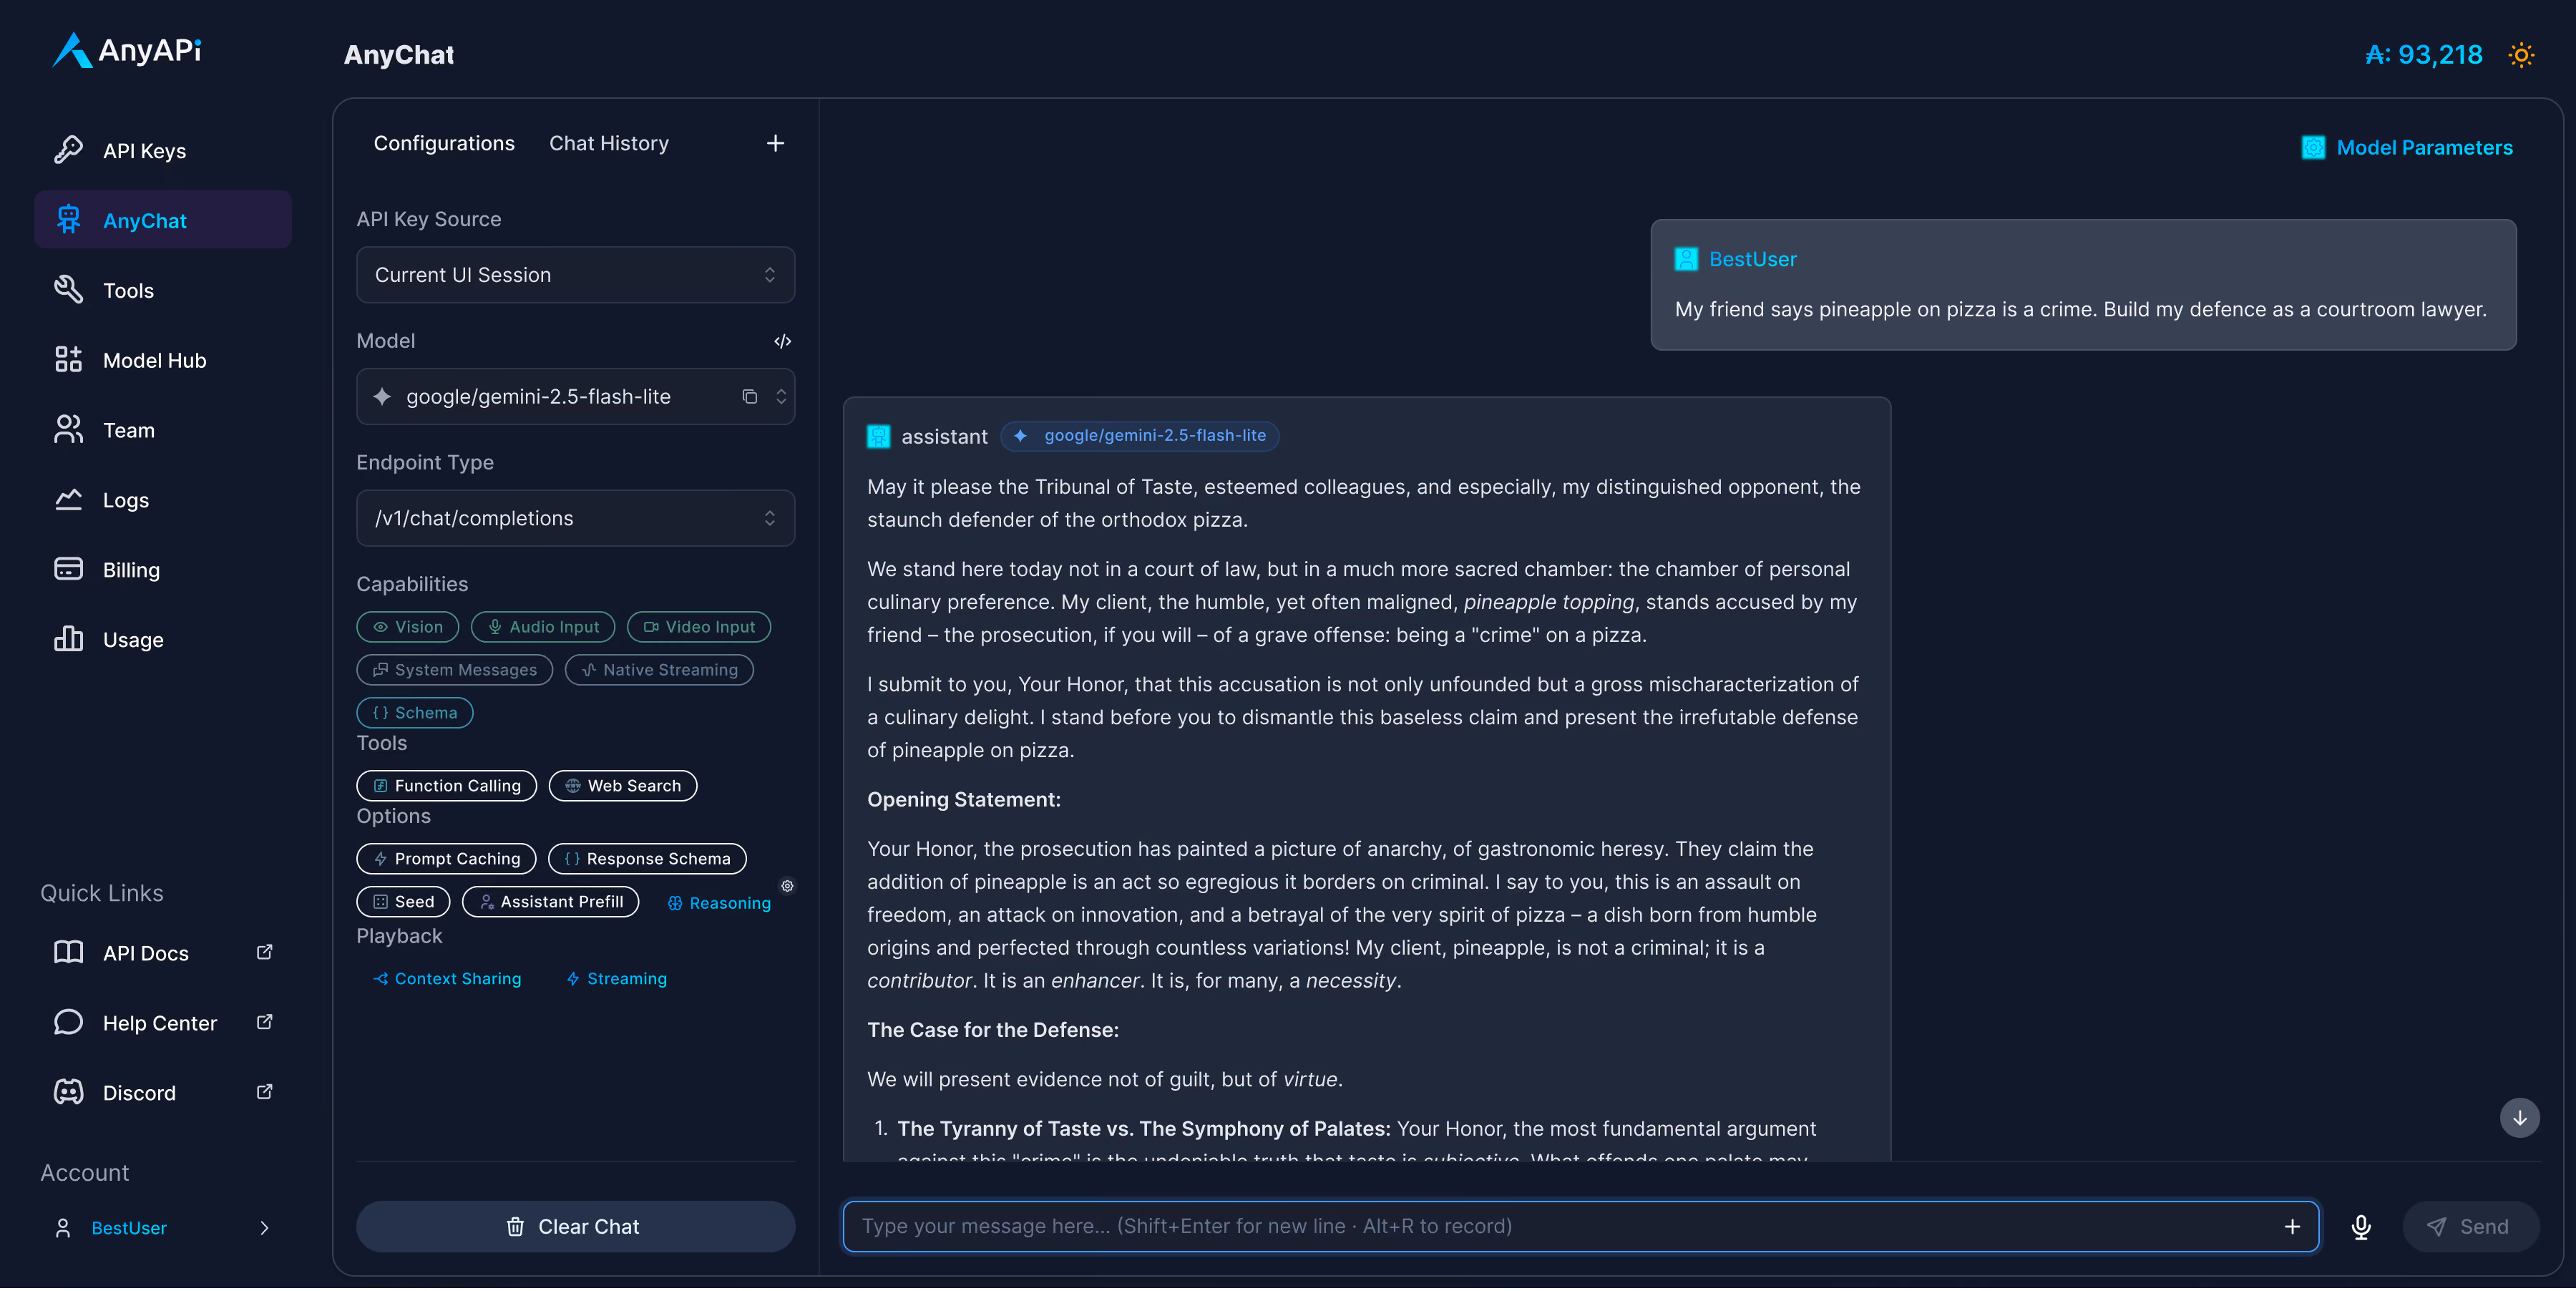Open the Logs page in sidebar
2576x1291 pixels.
pos(163,501)
